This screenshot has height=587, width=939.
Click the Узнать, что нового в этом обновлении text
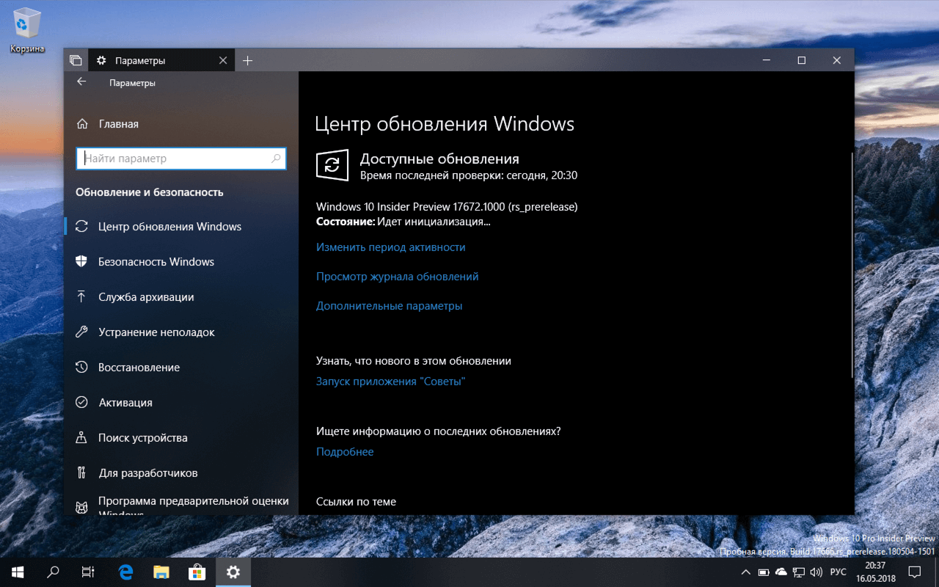click(414, 361)
